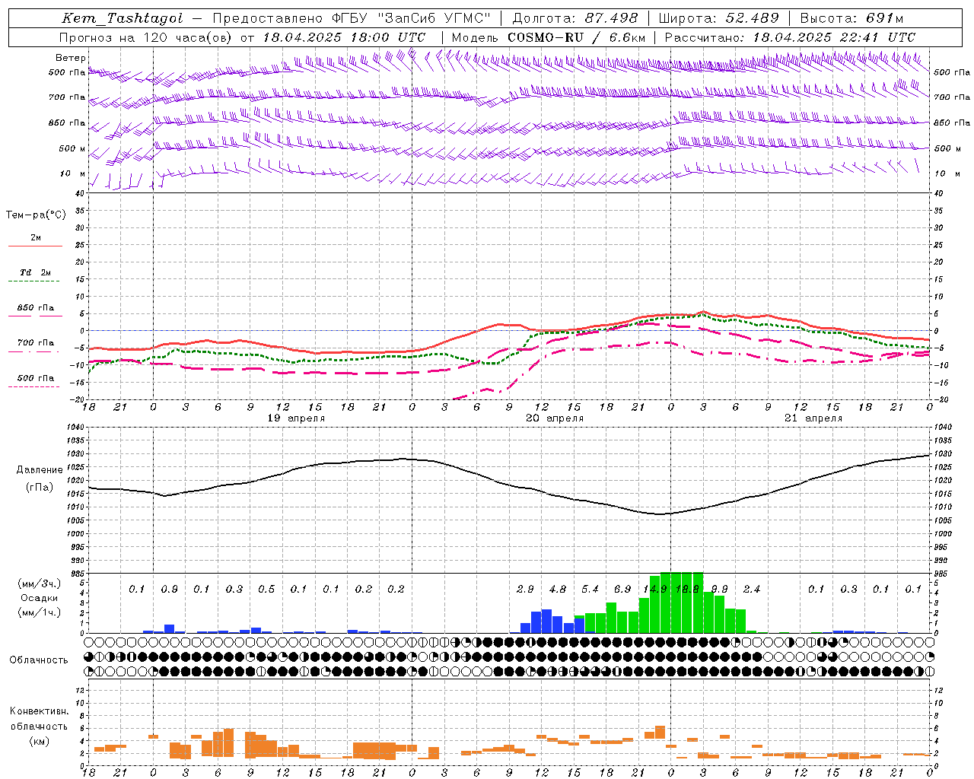Screen dimensions: 974x779
Task: Select the 'Широта: 52.489' latitude value
Action: coord(719,18)
